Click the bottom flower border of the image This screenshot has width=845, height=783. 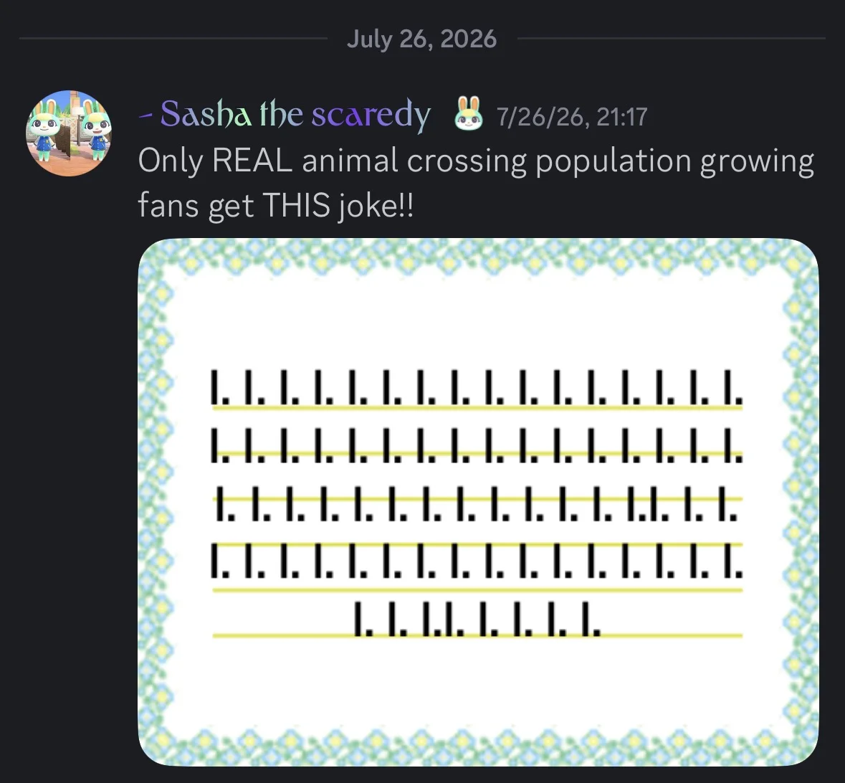tap(479, 749)
